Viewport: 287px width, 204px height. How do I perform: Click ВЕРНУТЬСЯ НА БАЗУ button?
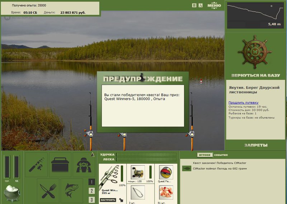(x=256, y=75)
